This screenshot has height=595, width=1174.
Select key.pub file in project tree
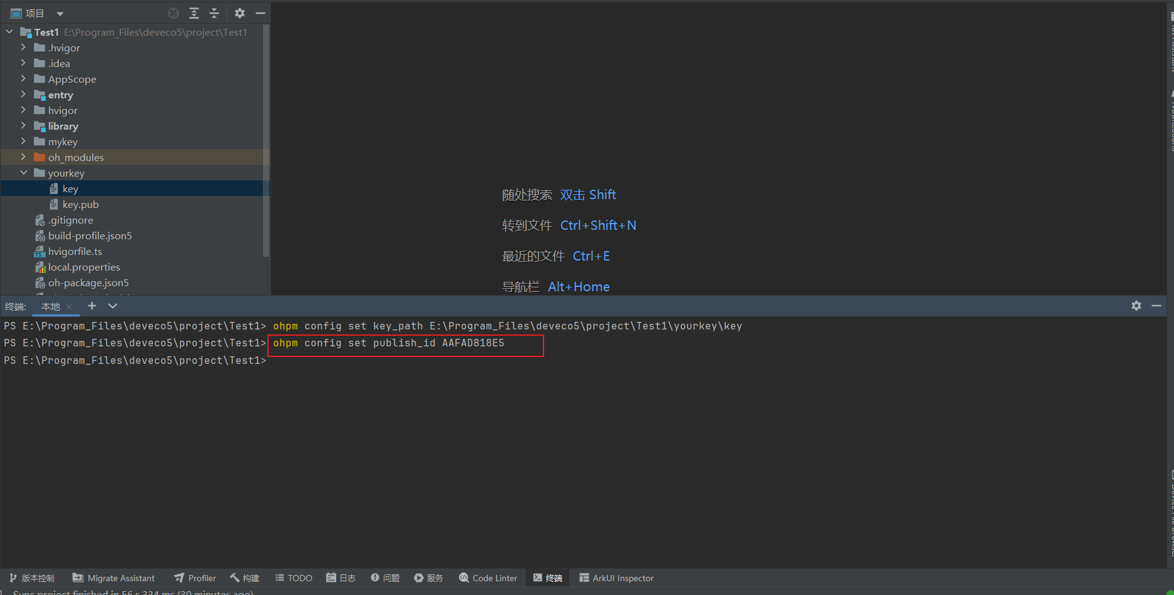point(80,205)
